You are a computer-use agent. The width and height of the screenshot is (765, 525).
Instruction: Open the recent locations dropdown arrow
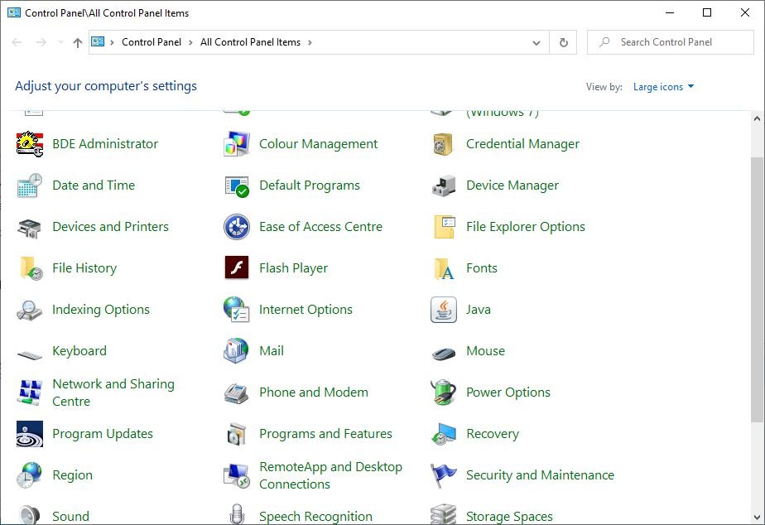pyautogui.click(x=60, y=42)
